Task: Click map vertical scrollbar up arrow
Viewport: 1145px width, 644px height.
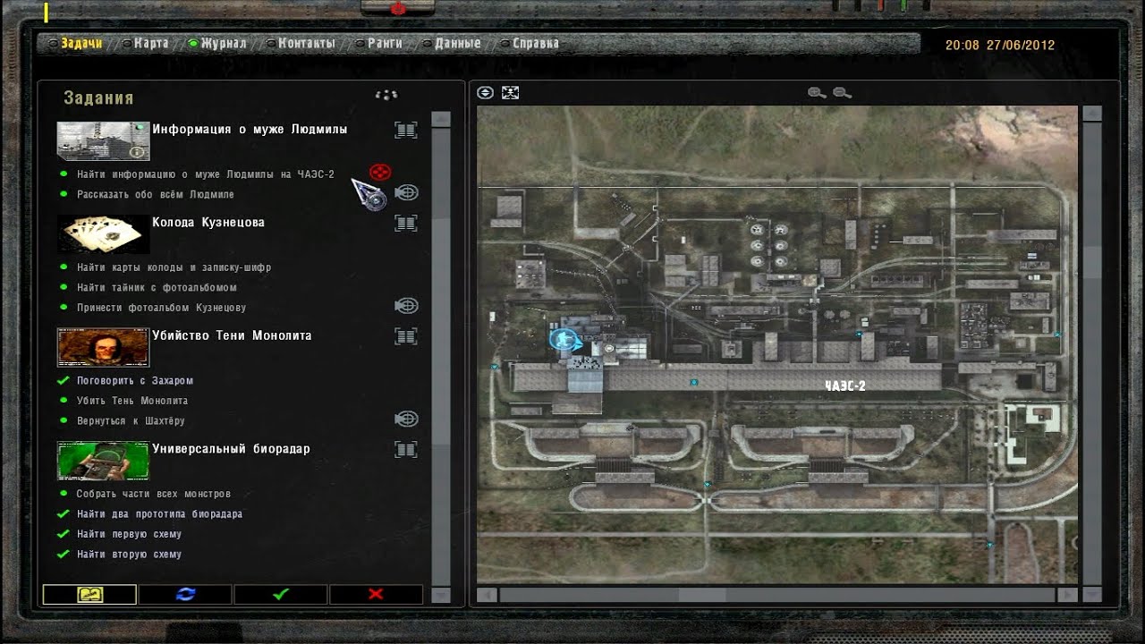Action: point(1091,114)
